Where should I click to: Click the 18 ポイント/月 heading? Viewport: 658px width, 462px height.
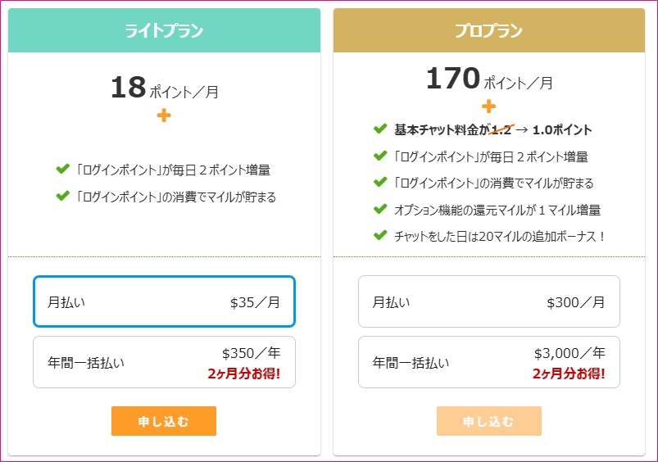pyautogui.click(x=164, y=88)
